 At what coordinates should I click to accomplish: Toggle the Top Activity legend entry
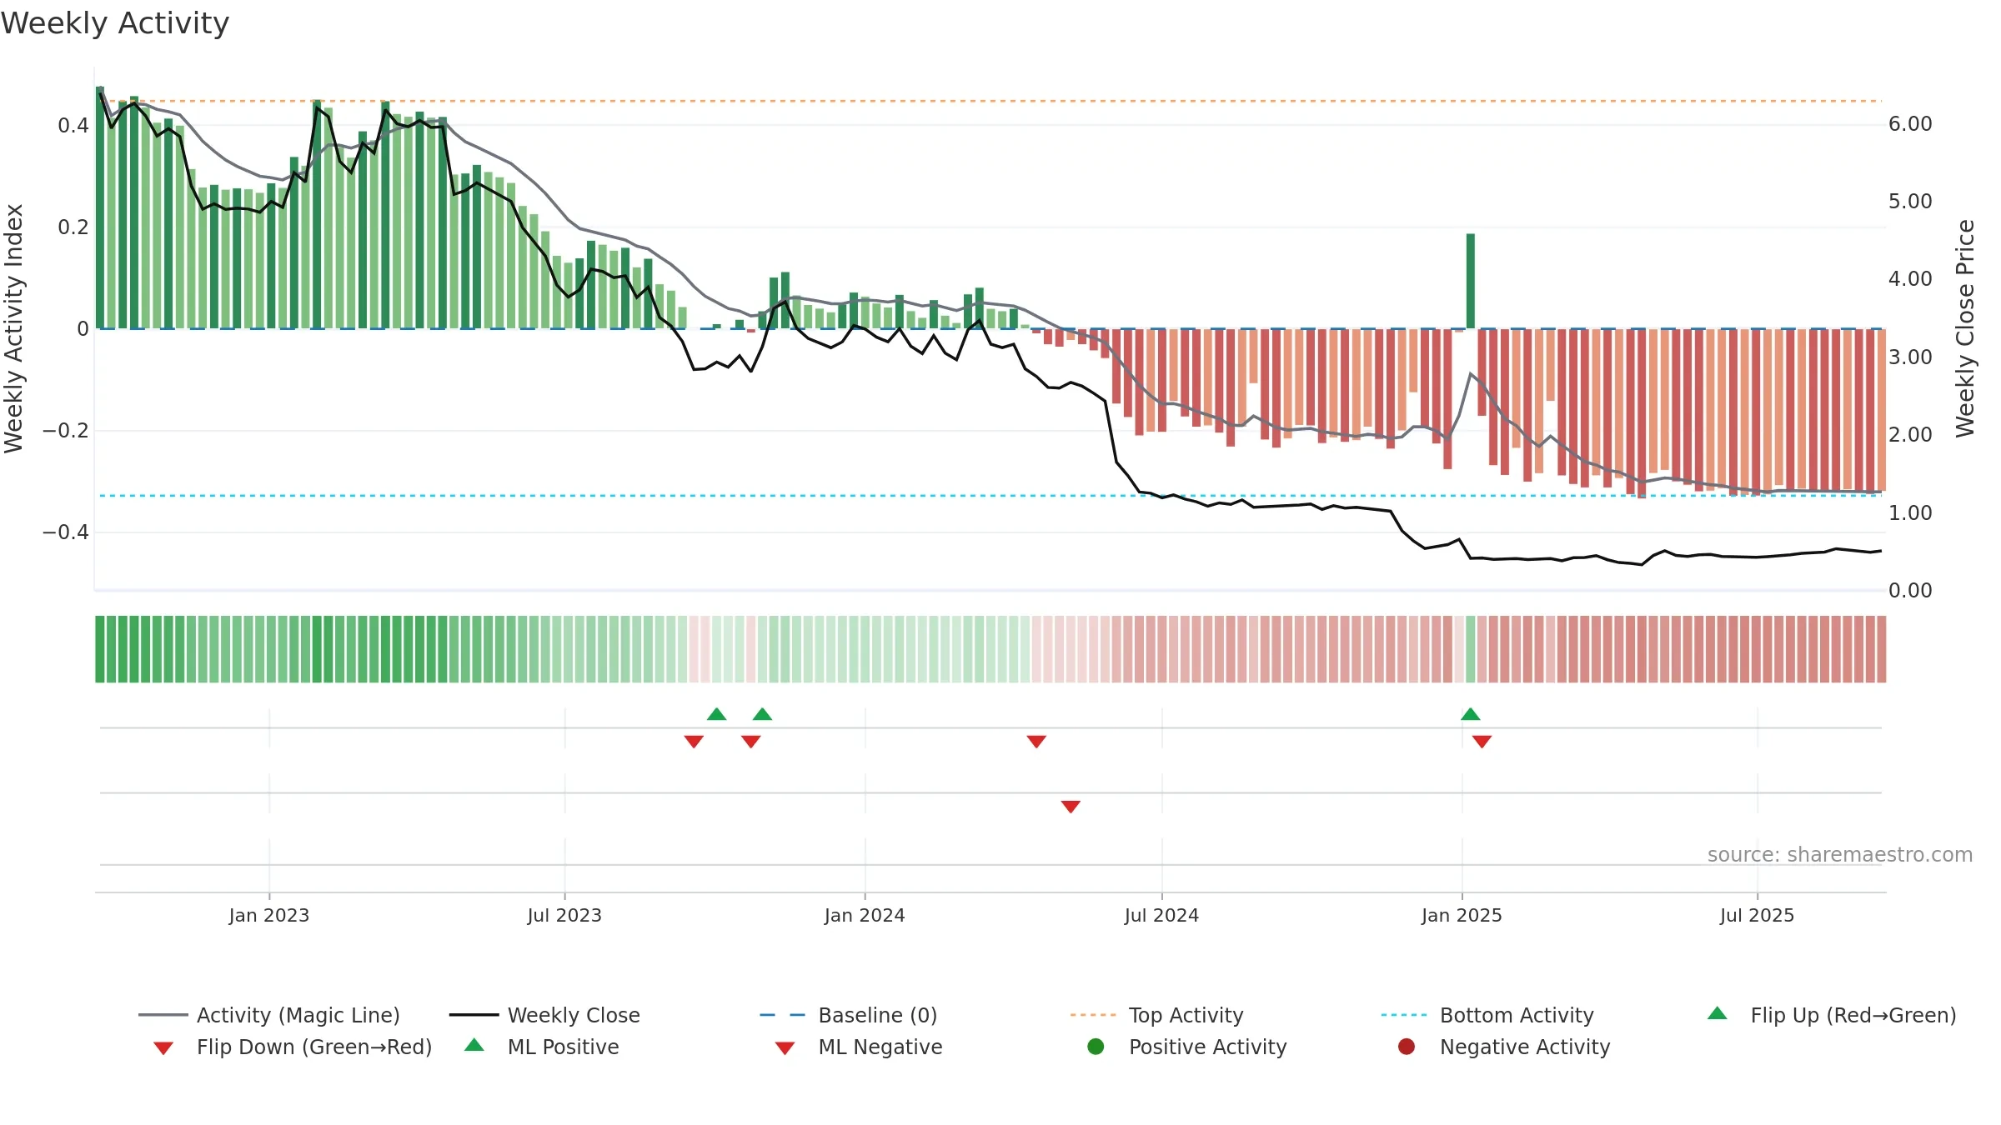pos(1157,1015)
